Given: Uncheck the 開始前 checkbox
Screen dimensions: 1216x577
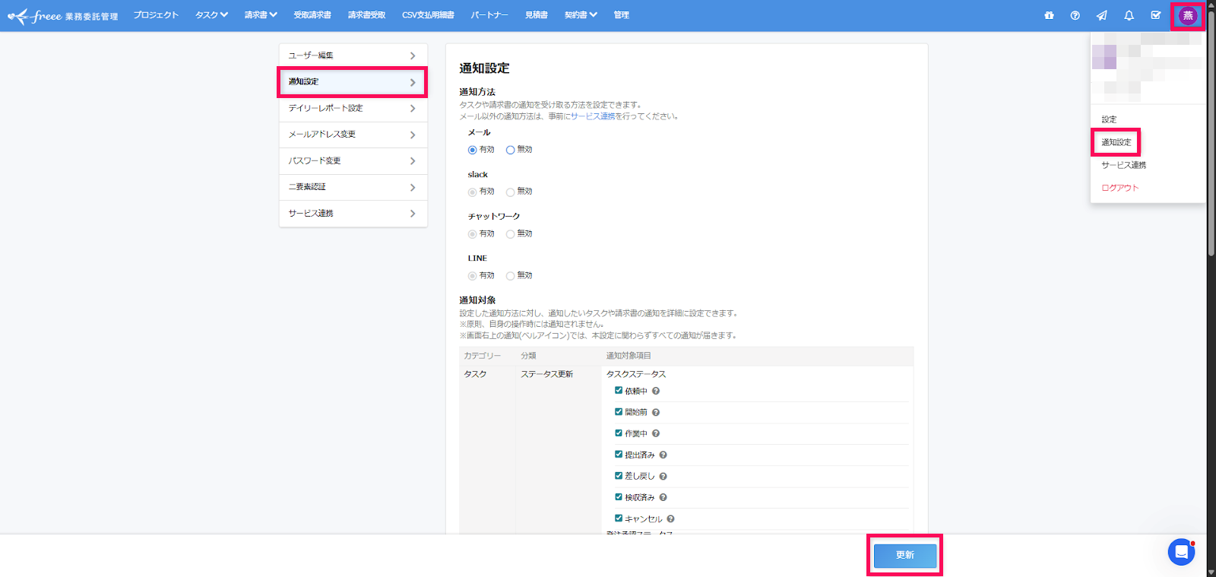Looking at the screenshot, I should 619,412.
